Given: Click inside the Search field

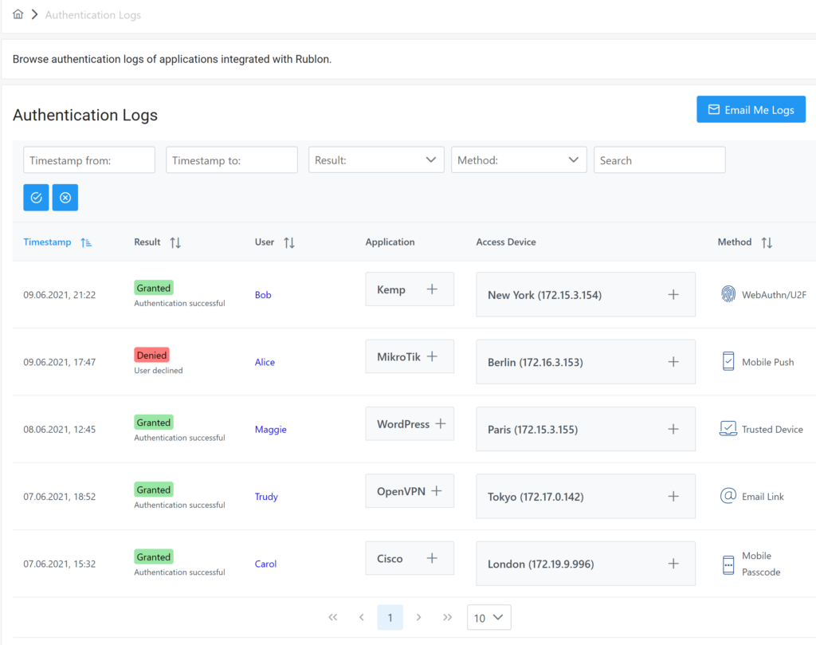Looking at the screenshot, I should pos(659,159).
